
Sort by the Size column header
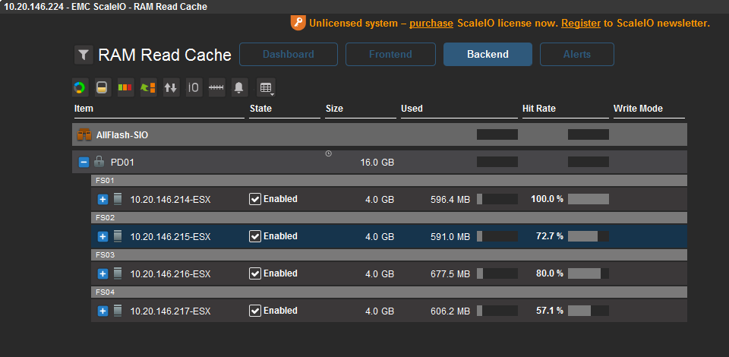(x=334, y=109)
